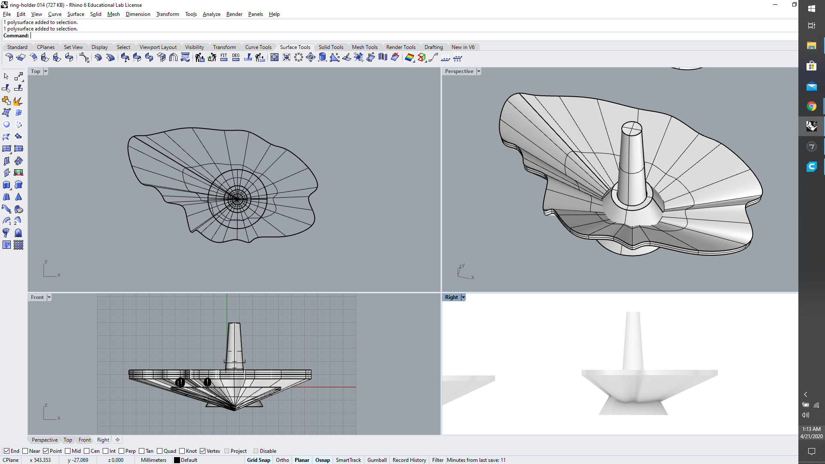Open the Chrome browser from the taskbar
This screenshot has height=464, width=825.
click(812, 106)
